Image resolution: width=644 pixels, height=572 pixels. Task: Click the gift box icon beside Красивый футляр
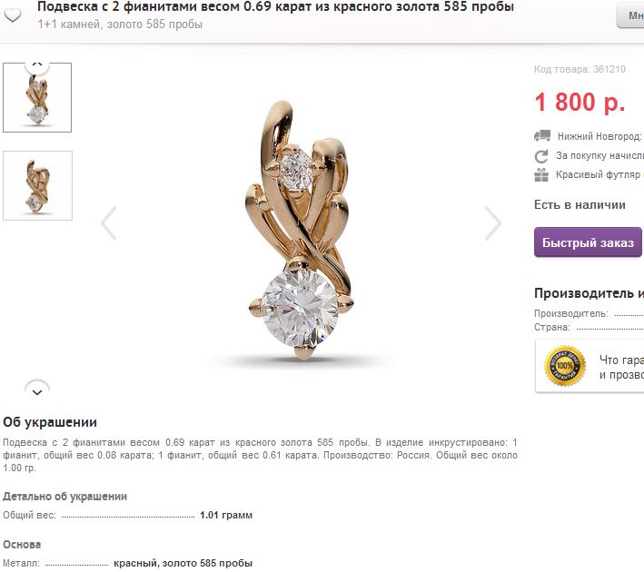point(541,175)
